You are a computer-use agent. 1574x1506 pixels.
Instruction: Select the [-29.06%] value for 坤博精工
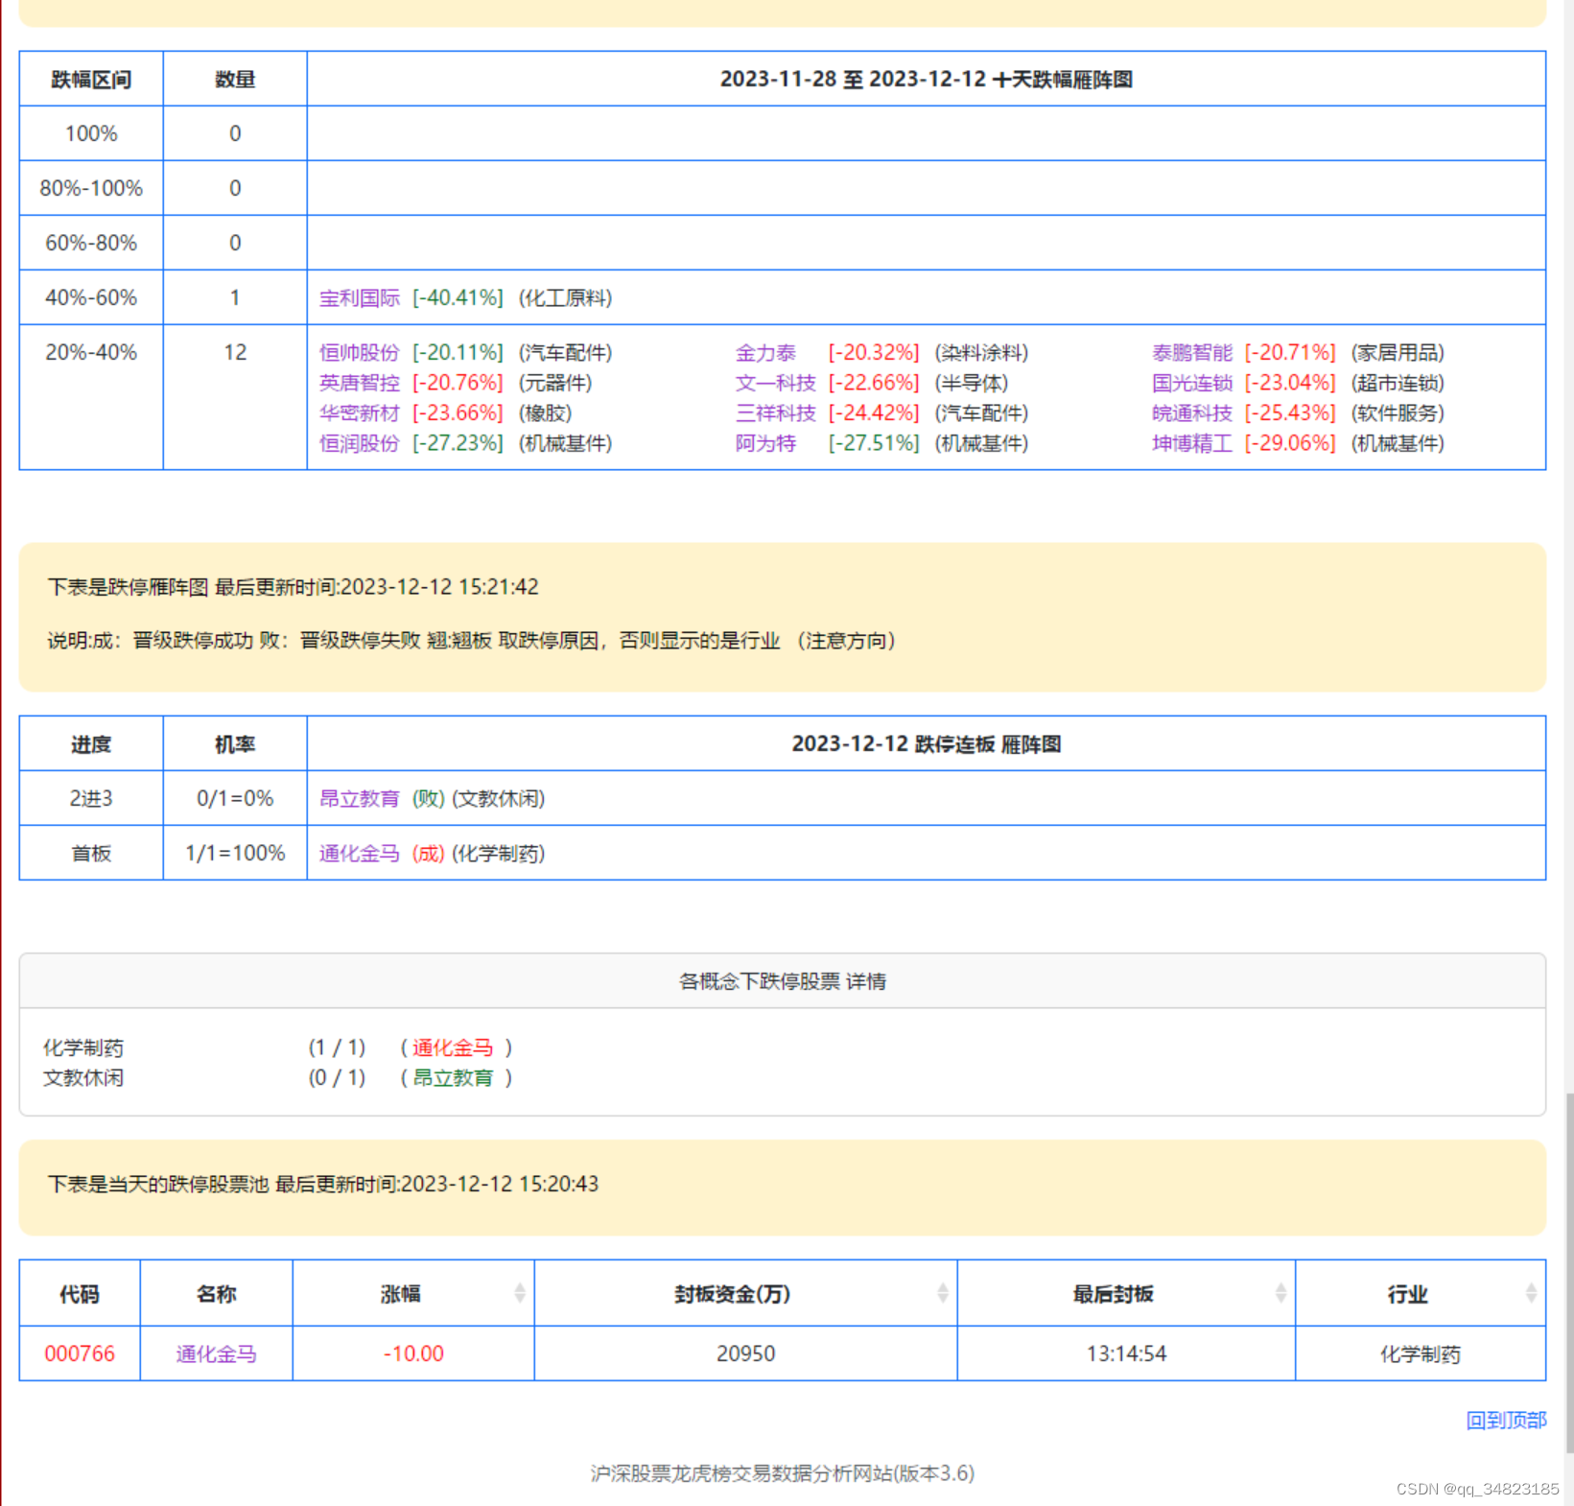click(x=1290, y=443)
